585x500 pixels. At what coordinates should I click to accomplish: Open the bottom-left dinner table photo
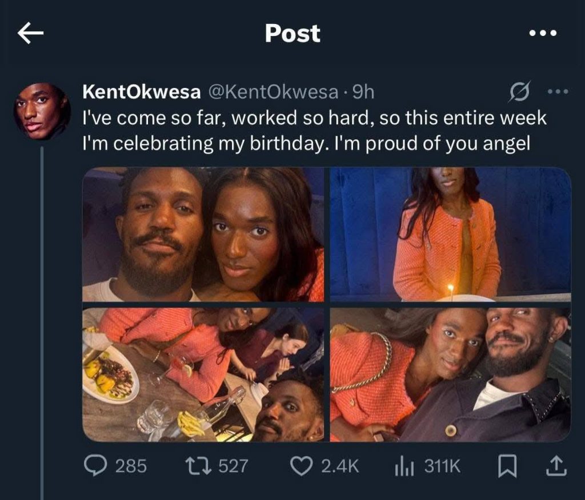[203, 374]
